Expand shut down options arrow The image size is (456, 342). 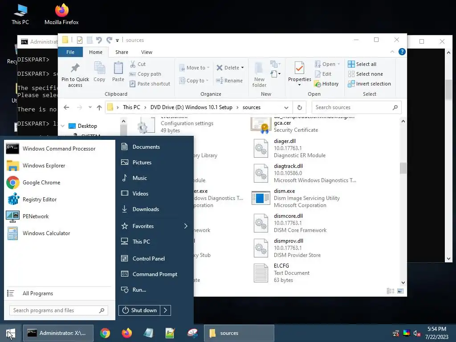(166, 310)
